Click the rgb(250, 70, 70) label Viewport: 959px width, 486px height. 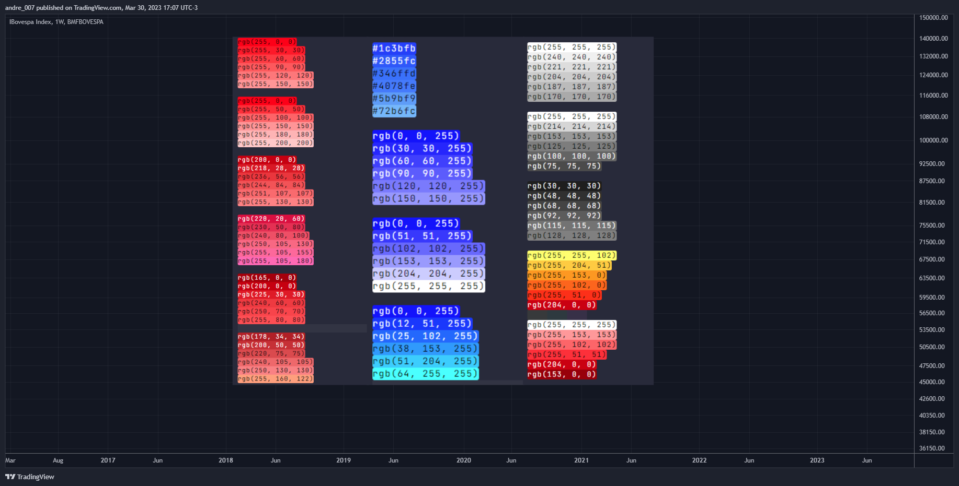[271, 311]
